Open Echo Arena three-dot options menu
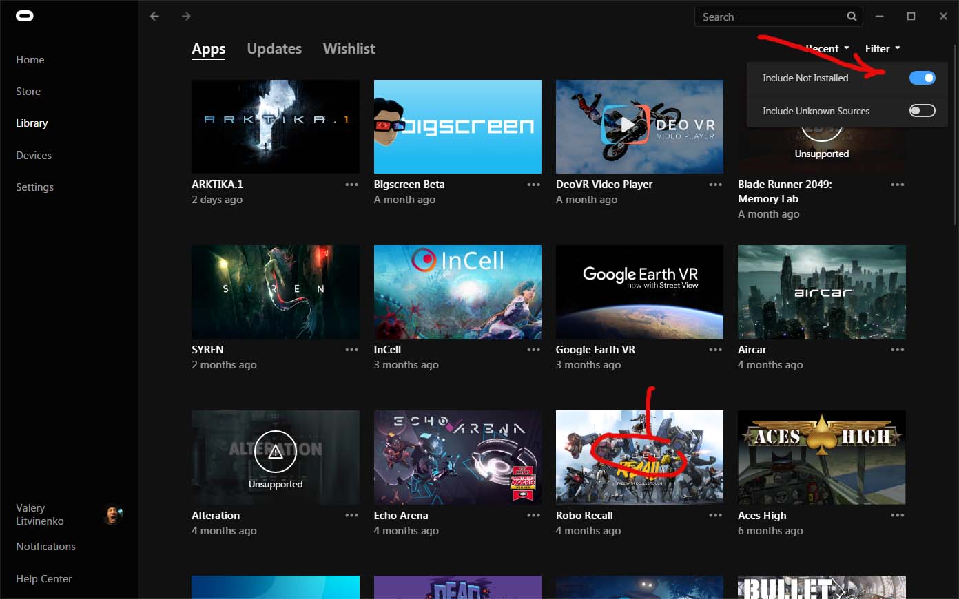959x599 pixels. [534, 515]
